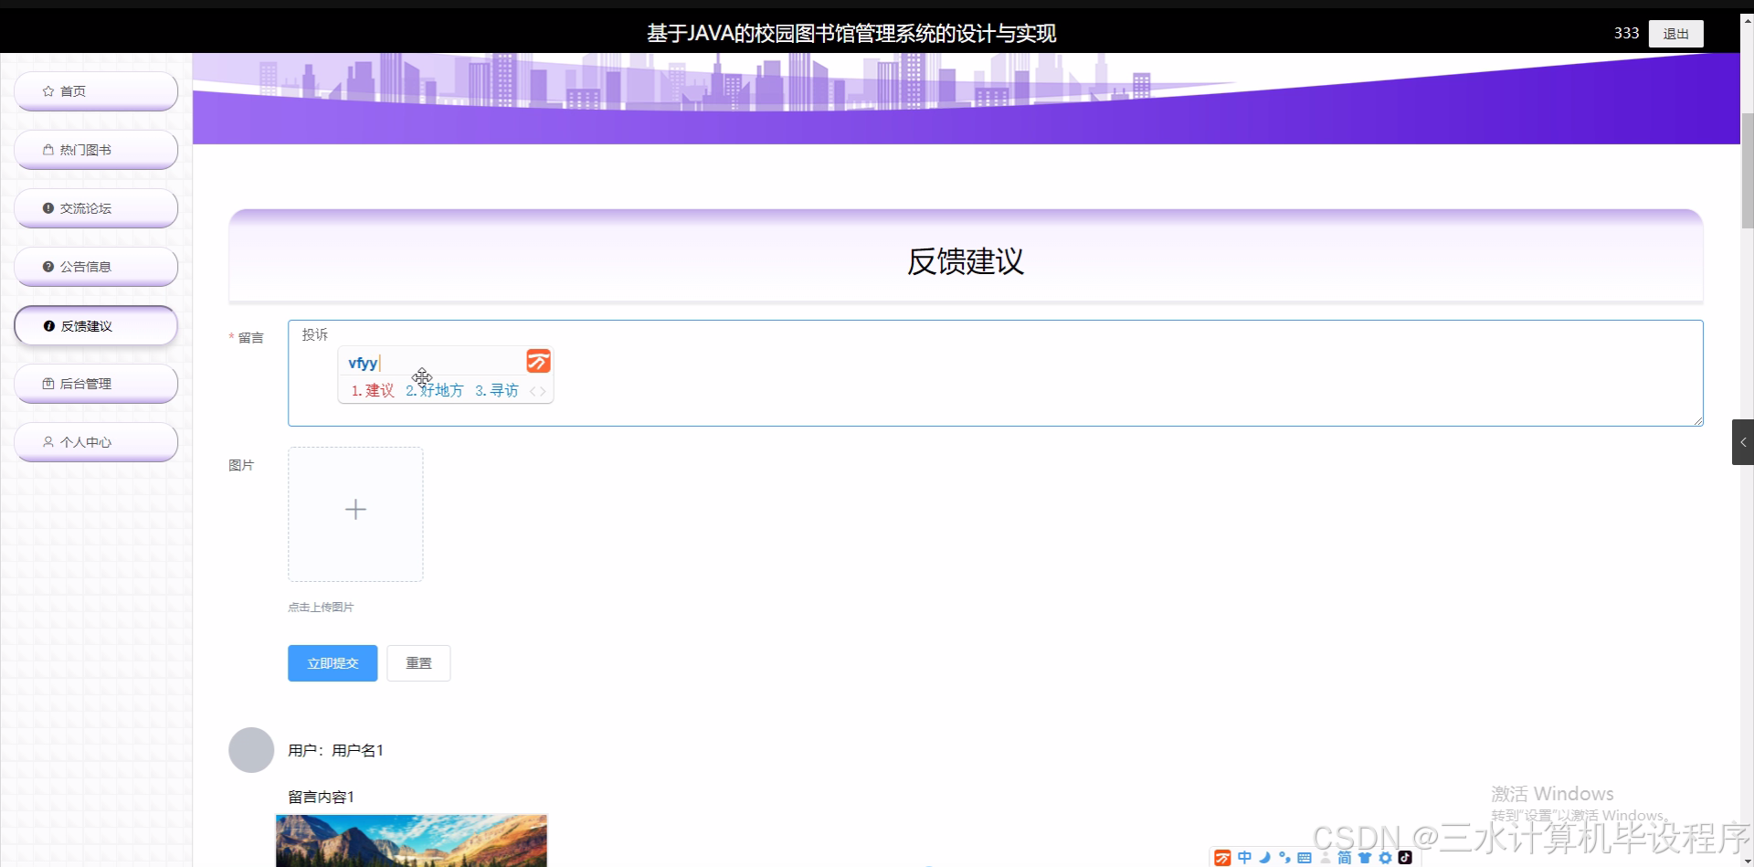
Task: Open IME skin shop shirt icon
Action: (x=1364, y=858)
